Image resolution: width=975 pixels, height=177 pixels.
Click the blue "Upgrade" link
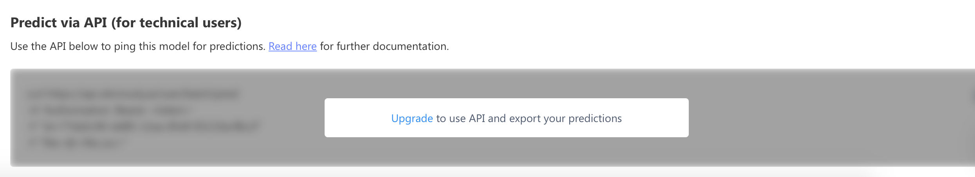[x=412, y=119]
